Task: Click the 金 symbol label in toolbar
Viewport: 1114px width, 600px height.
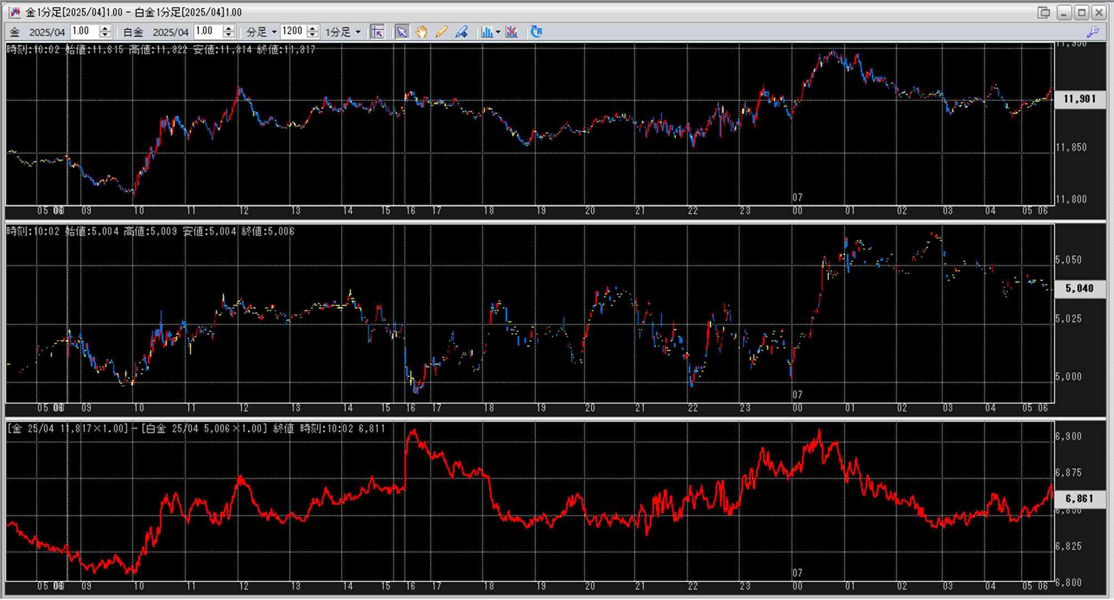Action: (15, 32)
